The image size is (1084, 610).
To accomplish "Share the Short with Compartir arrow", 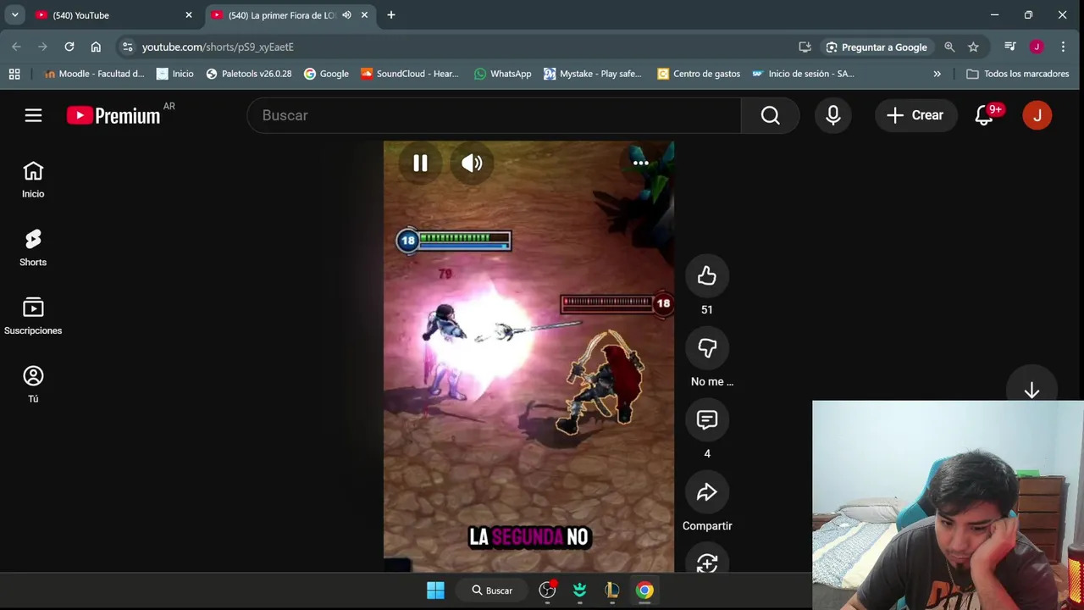I will (x=707, y=492).
